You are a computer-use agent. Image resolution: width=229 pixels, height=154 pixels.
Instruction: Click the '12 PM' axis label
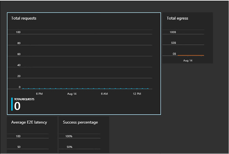[137, 94]
